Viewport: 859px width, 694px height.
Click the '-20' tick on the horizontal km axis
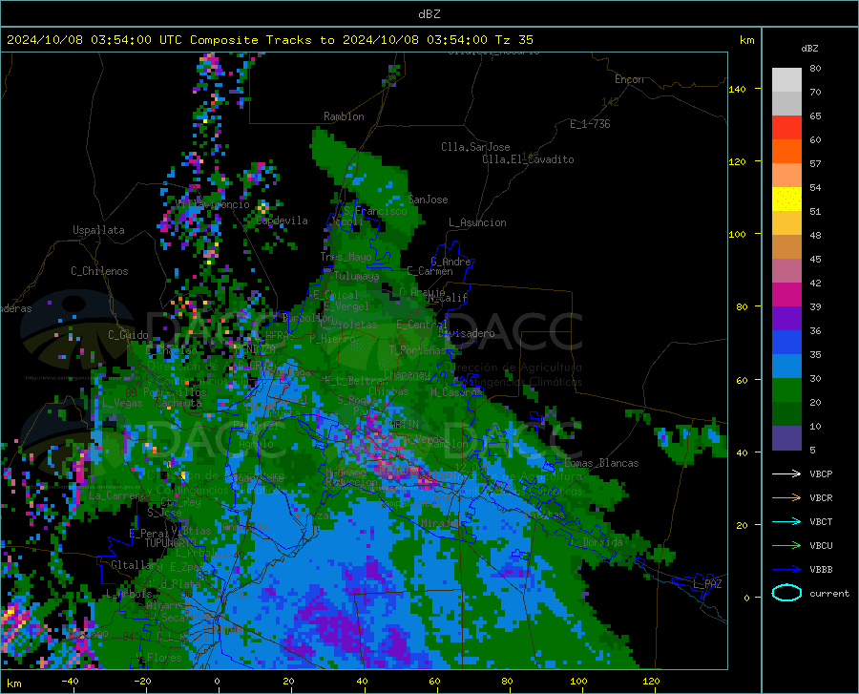[142, 681]
